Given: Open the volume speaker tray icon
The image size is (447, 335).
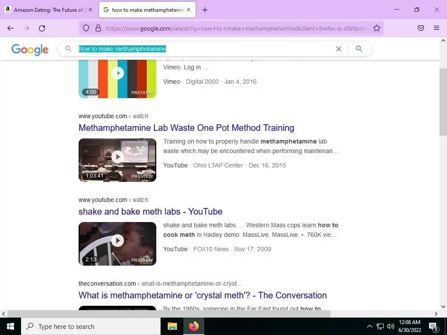Looking at the screenshot, I should tap(391, 326).
